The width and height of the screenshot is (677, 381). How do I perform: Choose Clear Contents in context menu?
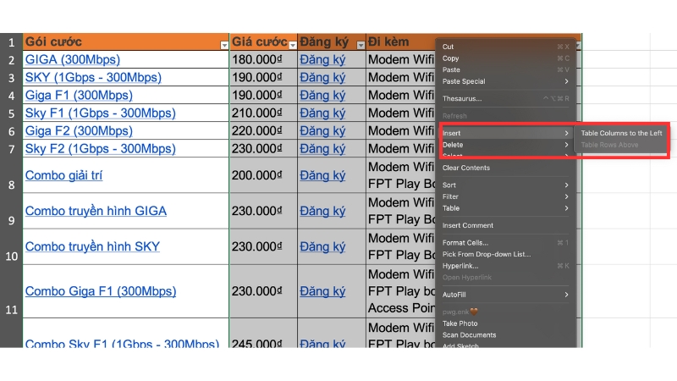[505, 168]
